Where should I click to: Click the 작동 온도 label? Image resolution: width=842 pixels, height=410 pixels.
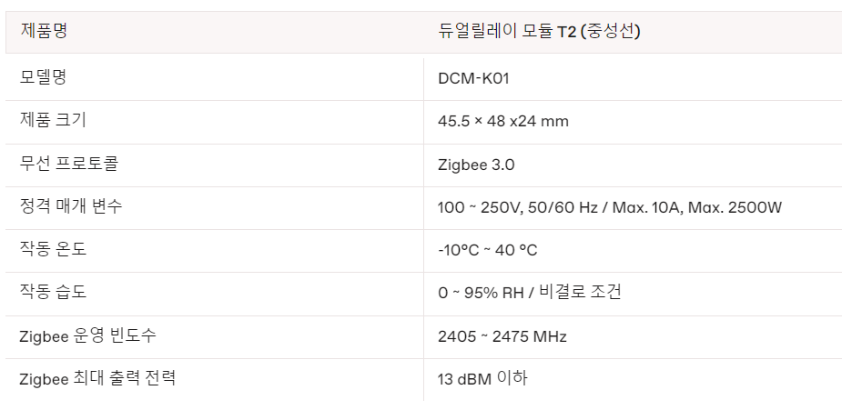[x=53, y=249]
